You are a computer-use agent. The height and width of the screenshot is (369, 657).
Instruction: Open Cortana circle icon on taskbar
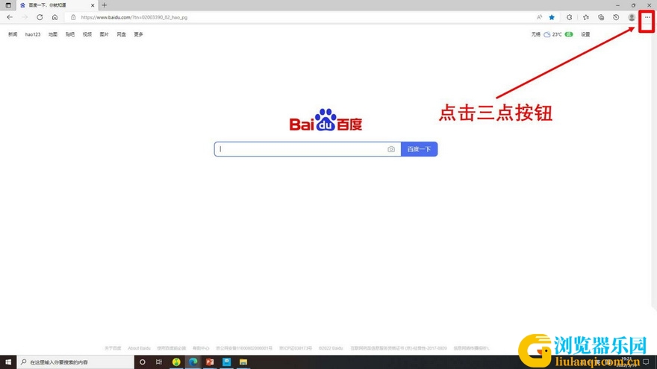pos(143,362)
